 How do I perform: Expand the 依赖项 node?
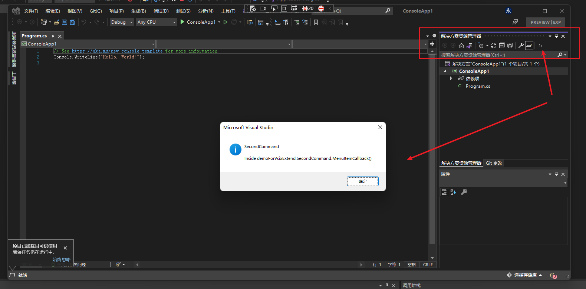point(451,78)
